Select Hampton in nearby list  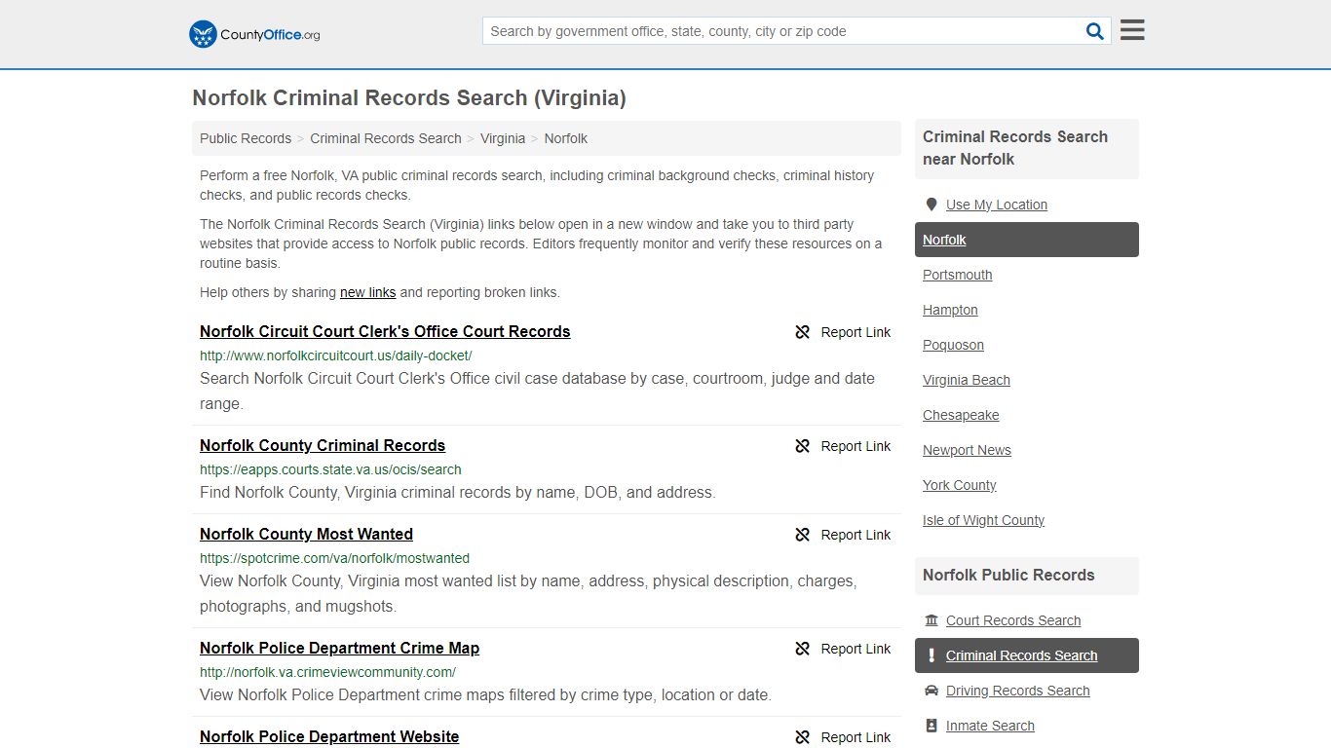click(x=950, y=310)
